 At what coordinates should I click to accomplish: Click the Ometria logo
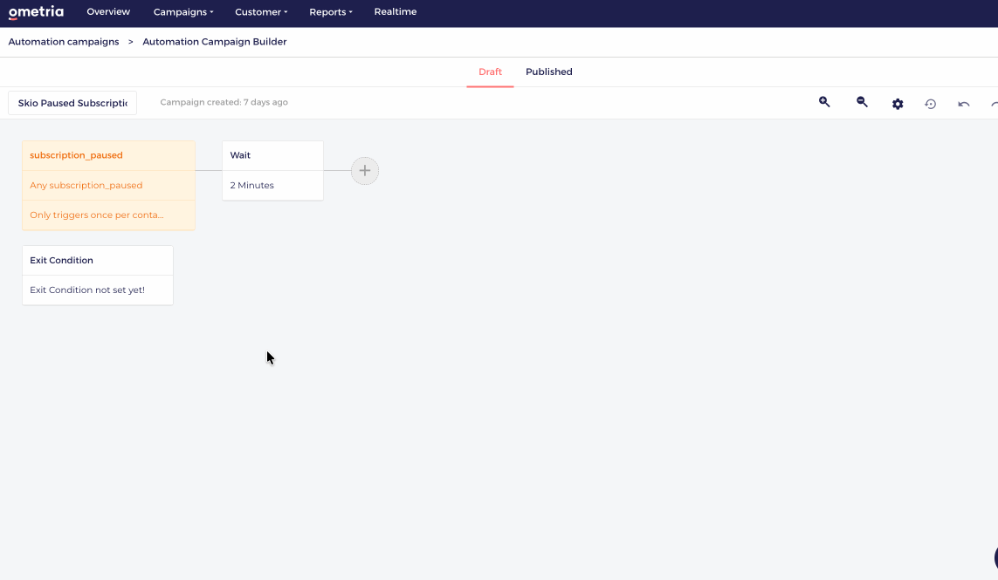tap(37, 12)
